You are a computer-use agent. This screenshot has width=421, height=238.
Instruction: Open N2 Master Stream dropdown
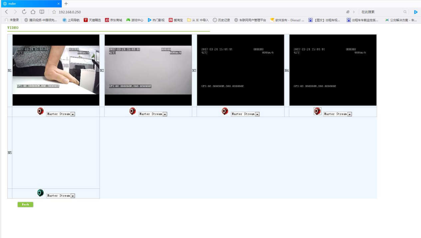tap(153, 114)
